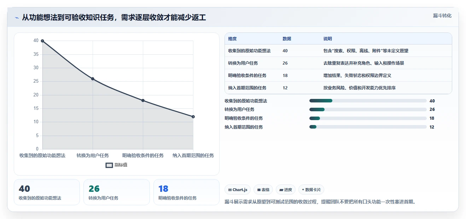The image size is (466, 219).
Task: Select the 表格 chip
Action: coord(263,190)
